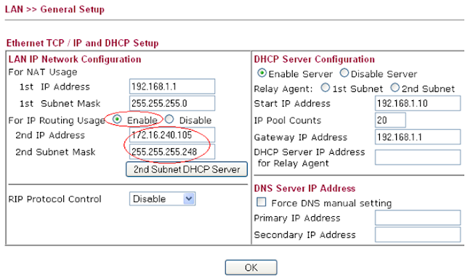Focus the 1st Subnet Mask field

[x=172, y=103]
